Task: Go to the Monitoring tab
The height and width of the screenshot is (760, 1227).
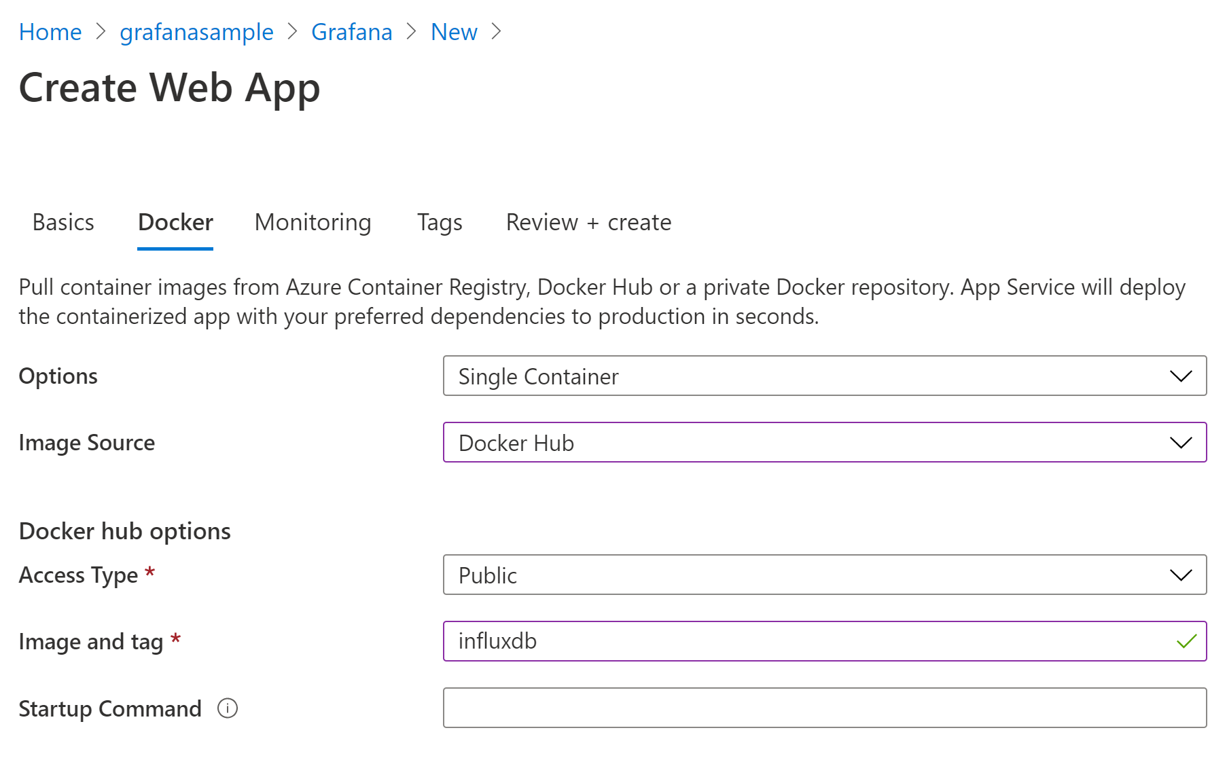Action: (x=313, y=222)
